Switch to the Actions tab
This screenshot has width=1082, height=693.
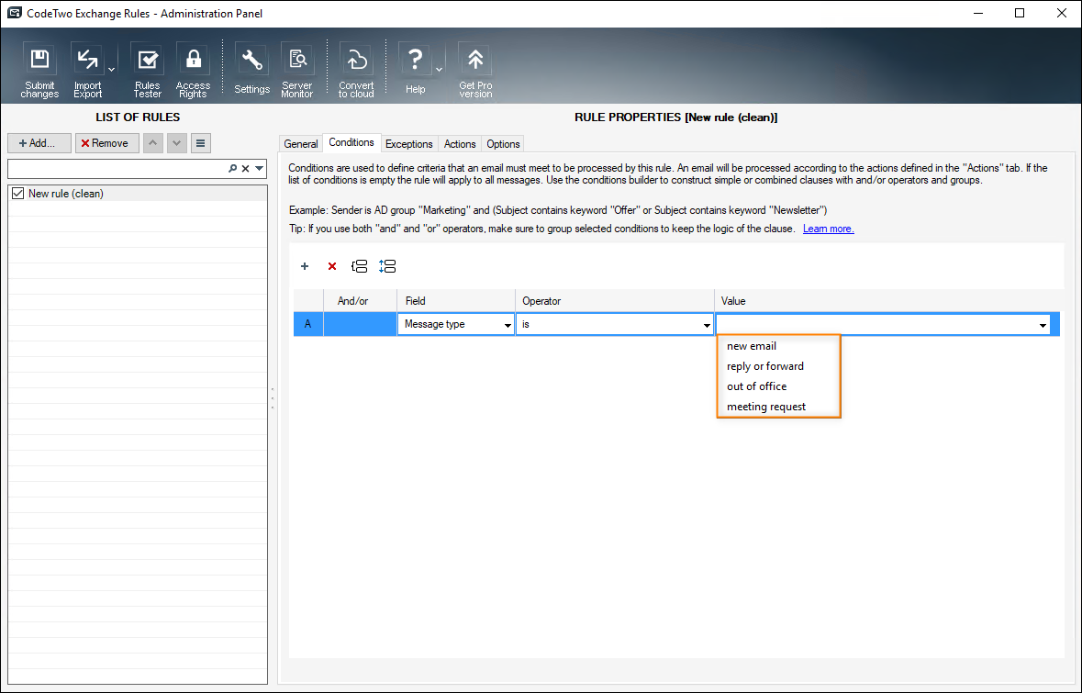460,143
